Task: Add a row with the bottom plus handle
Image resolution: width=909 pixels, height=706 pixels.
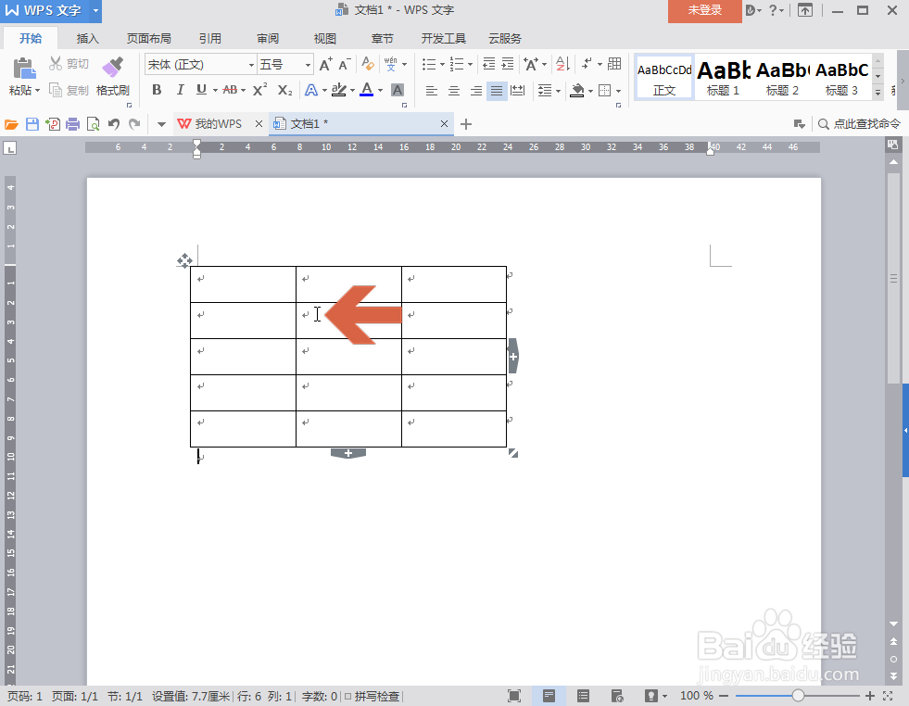Action: coord(347,453)
